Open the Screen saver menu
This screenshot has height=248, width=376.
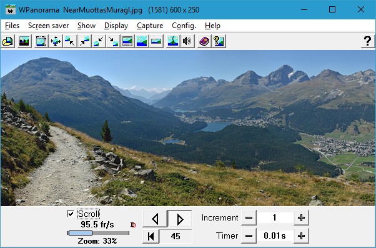[49, 26]
